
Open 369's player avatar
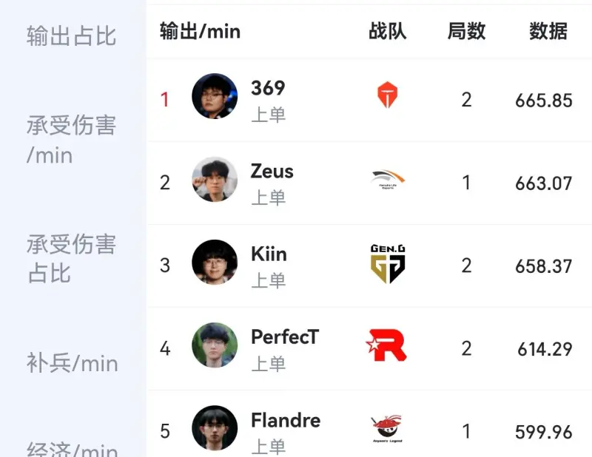click(x=215, y=96)
